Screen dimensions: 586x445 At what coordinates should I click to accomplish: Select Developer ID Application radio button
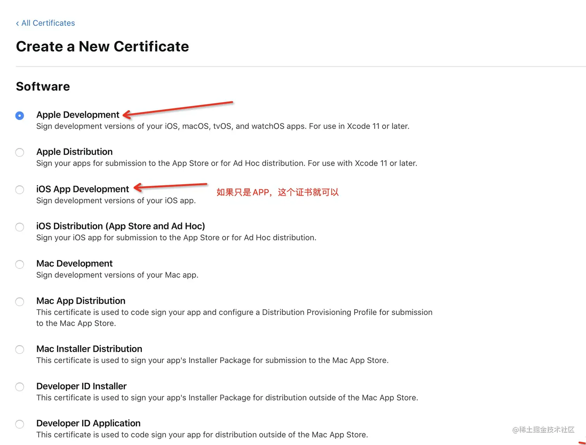pos(20,424)
